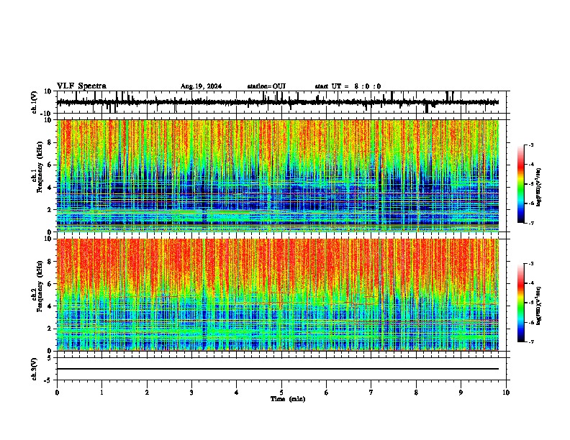This screenshot has width=570, height=440.
Task: Click time axis tick label "7"
Action: (x=371, y=393)
